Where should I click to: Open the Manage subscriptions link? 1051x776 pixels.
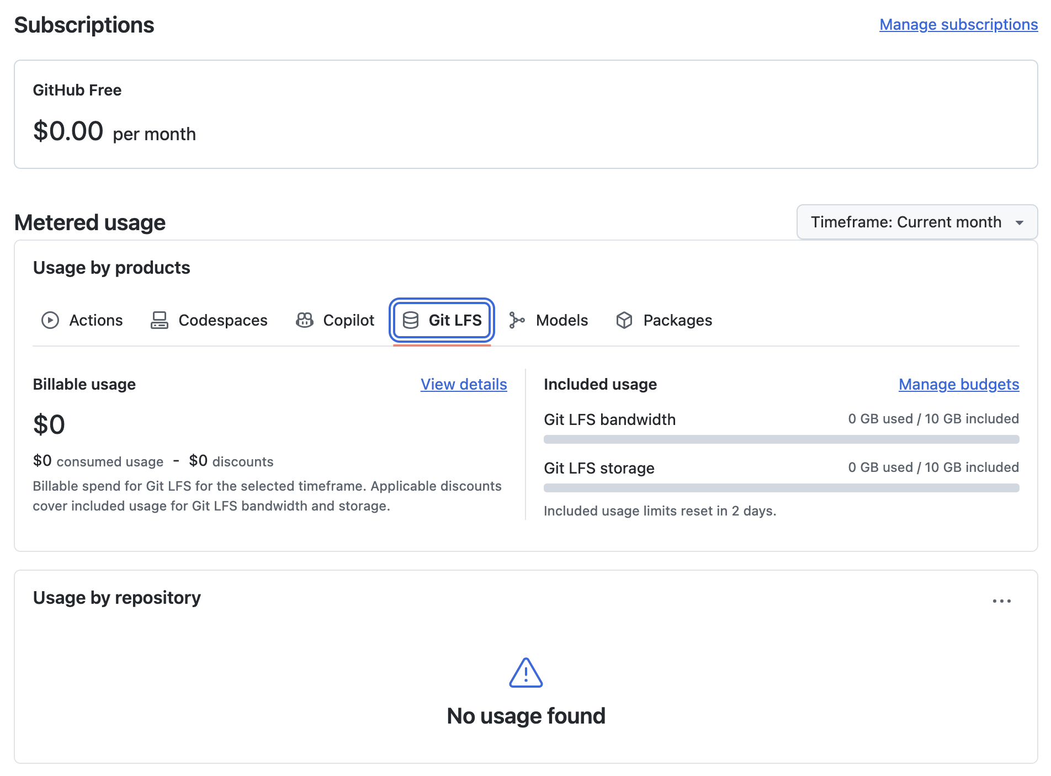click(959, 25)
